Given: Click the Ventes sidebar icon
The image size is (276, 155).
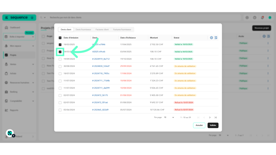Looking at the screenshot, I should pyautogui.click(x=6, y=64).
